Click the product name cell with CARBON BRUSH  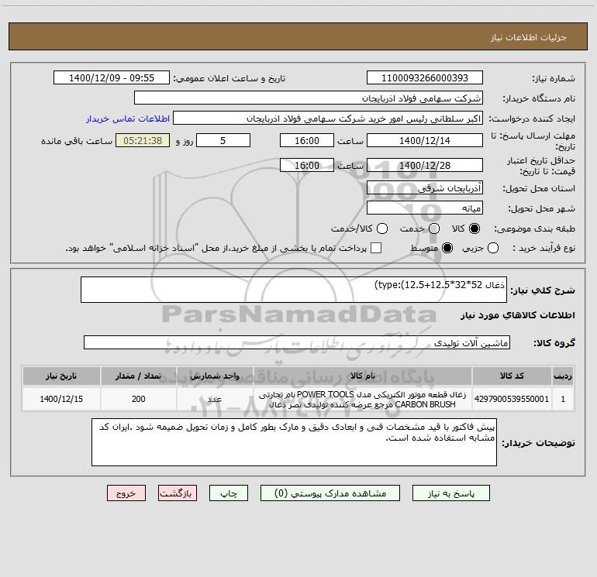point(363,399)
